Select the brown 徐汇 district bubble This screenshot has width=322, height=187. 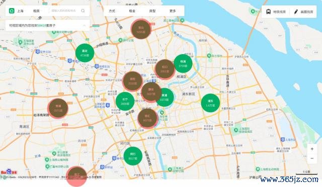(x=147, y=118)
